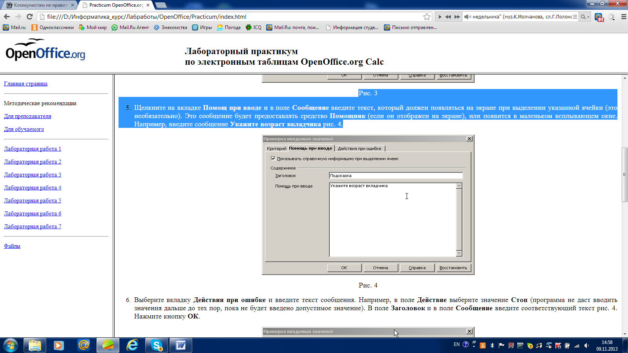This screenshot has width=628, height=353.
Task: Open the music playlist list icon
Action: coord(575,17)
